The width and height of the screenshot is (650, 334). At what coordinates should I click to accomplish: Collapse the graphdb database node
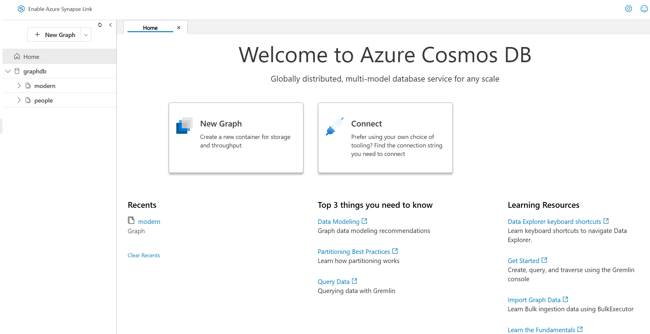click(x=8, y=71)
